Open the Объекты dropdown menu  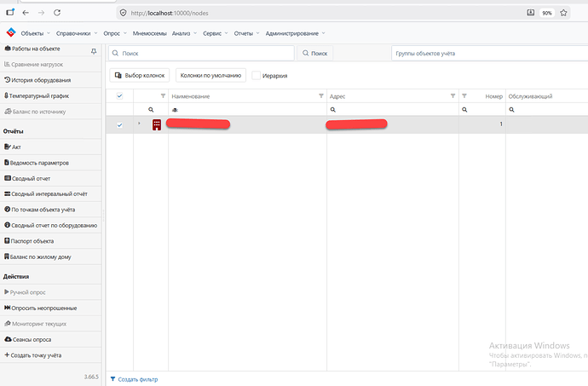click(x=35, y=33)
